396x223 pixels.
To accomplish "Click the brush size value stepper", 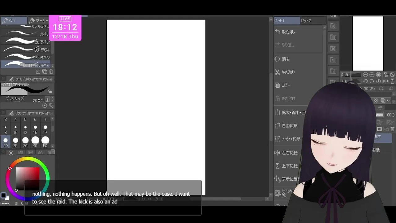I will click(x=42, y=100).
